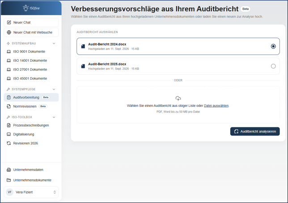Click the wrench icon next to ISO-TOOLBOX

pos(8,117)
